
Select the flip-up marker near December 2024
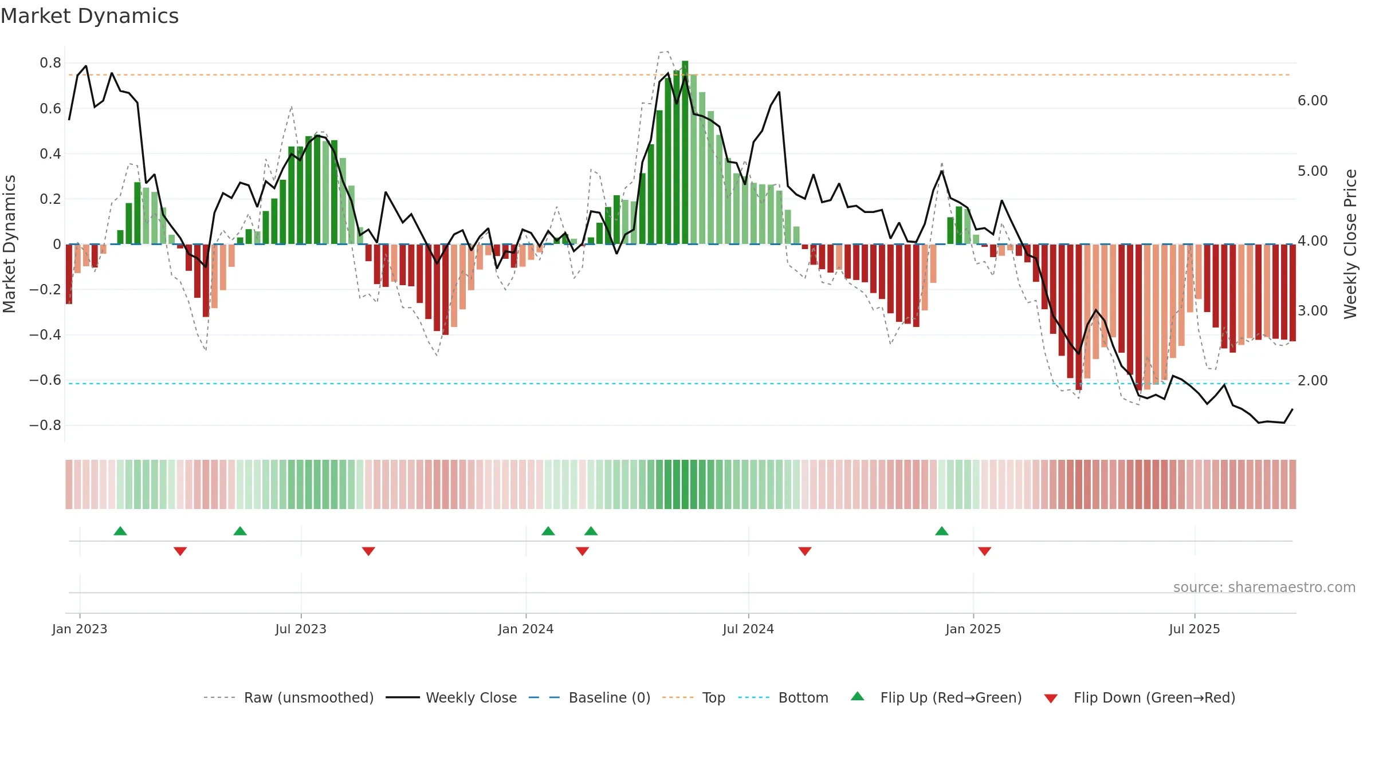point(942,531)
